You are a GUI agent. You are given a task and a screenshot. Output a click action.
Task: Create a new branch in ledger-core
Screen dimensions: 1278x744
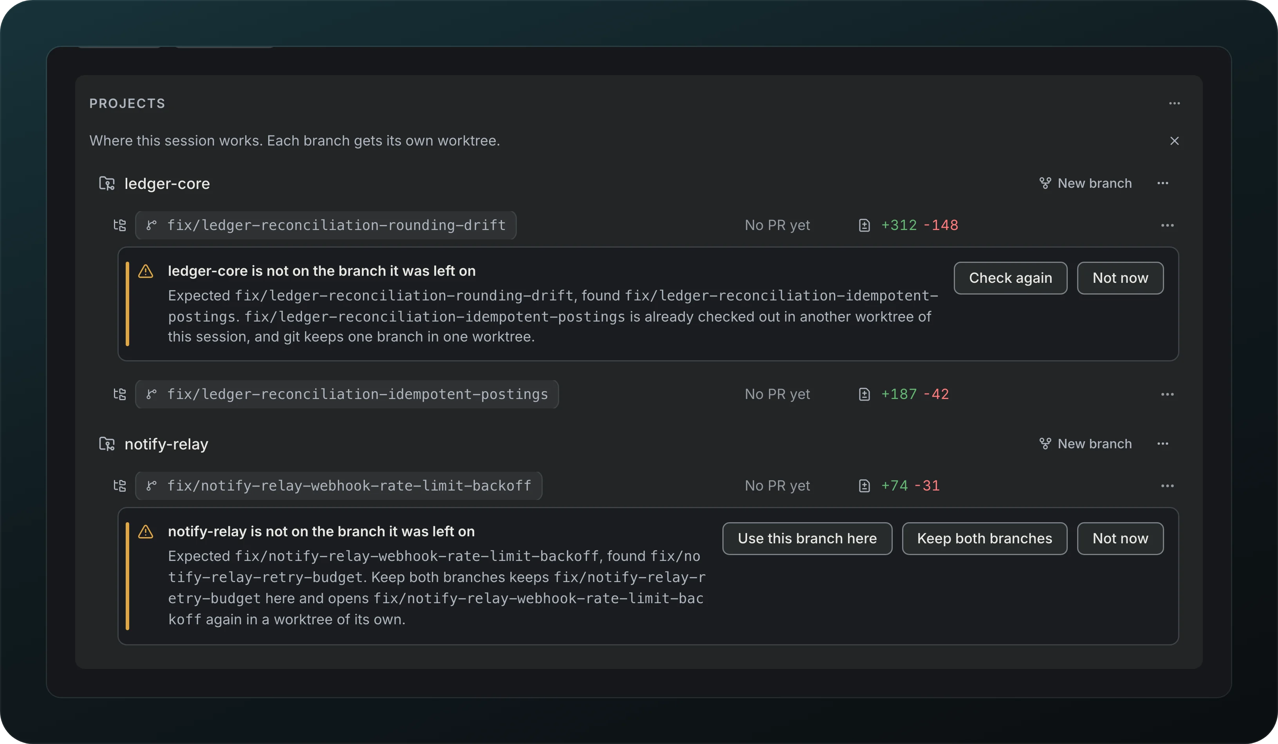pyautogui.click(x=1085, y=183)
